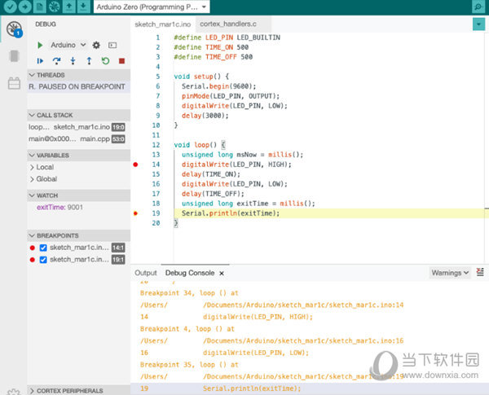Collapse the CALL STACK section
The width and height of the screenshot is (489, 395).
pyautogui.click(x=78, y=115)
